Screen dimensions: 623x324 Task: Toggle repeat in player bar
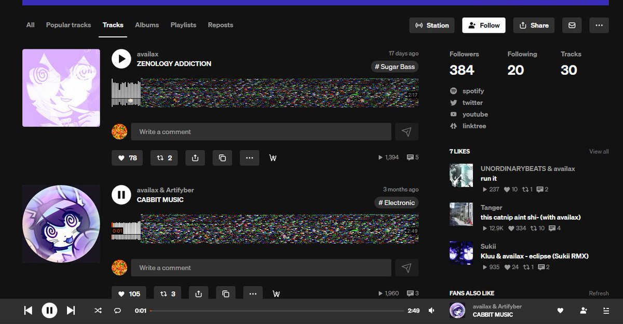coord(117,310)
